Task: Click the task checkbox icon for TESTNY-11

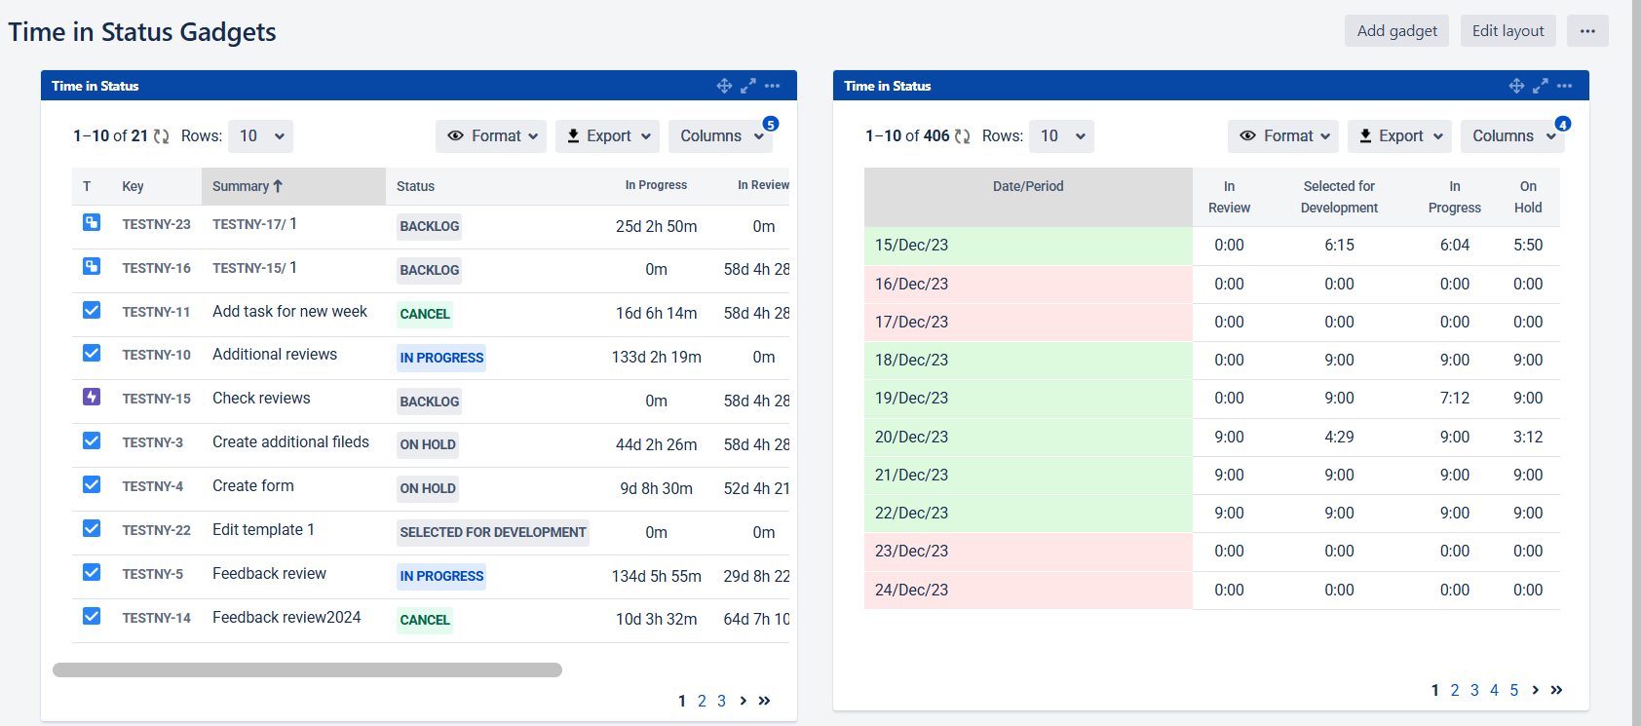Action: pyautogui.click(x=92, y=310)
